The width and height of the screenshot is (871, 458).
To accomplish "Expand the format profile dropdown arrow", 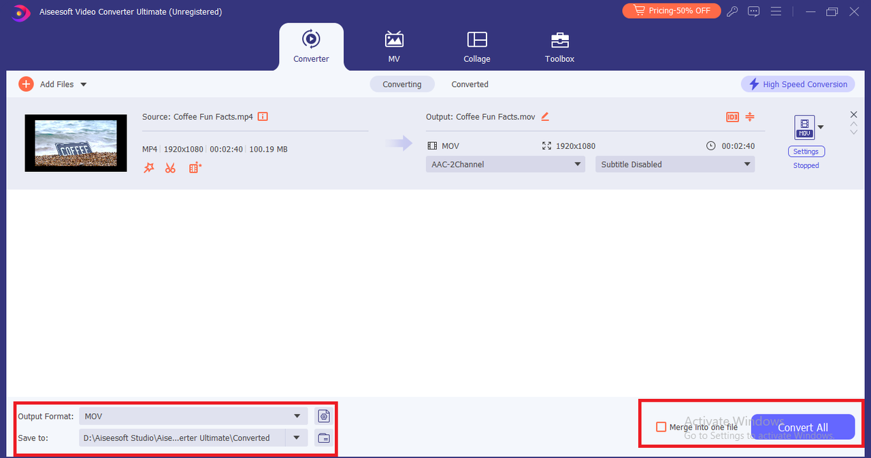I will 820,127.
